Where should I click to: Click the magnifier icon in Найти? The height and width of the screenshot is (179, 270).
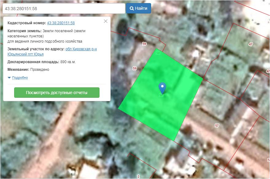132,8
